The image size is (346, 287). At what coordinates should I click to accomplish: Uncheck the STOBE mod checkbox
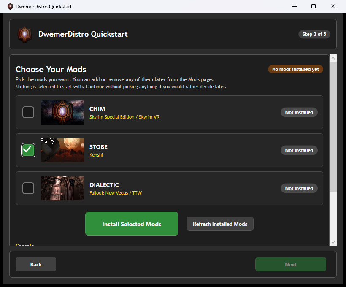(28, 150)
